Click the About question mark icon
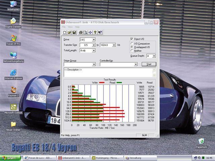The width and height of the screenshot is (215, 161). [x=95, y=33]
